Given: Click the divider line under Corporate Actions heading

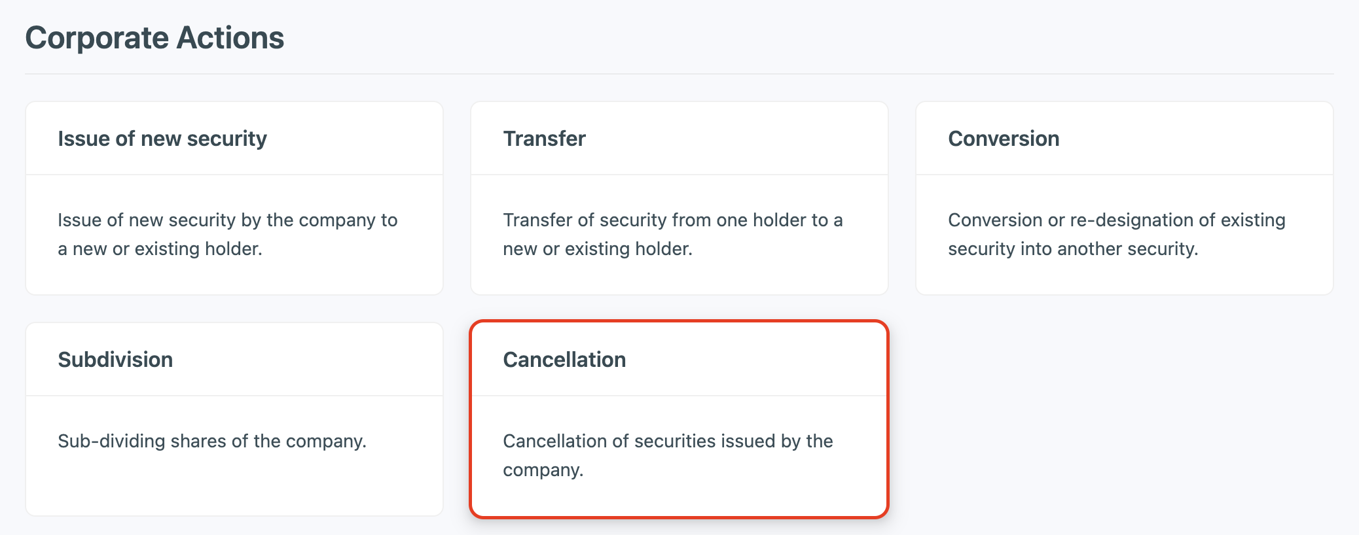Looking at the screenshot, I should [x=679, y=74].
